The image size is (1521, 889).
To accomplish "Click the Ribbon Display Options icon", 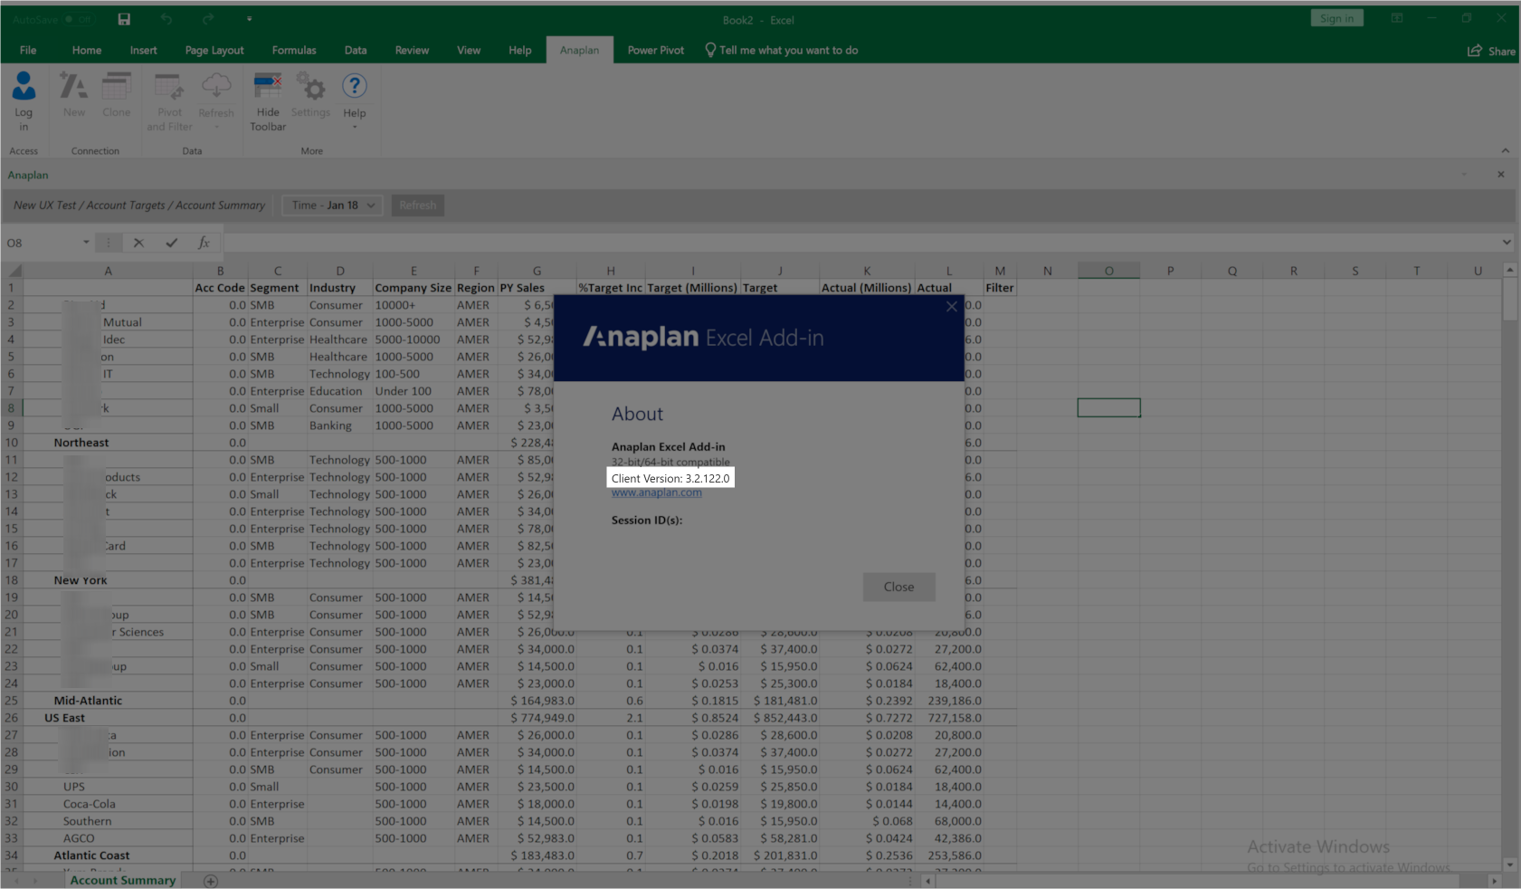I will click(x=1397, y=18).
